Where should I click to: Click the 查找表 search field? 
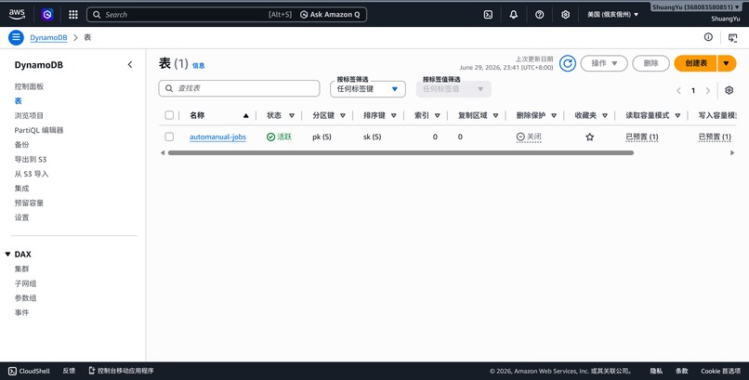point(239,88)
